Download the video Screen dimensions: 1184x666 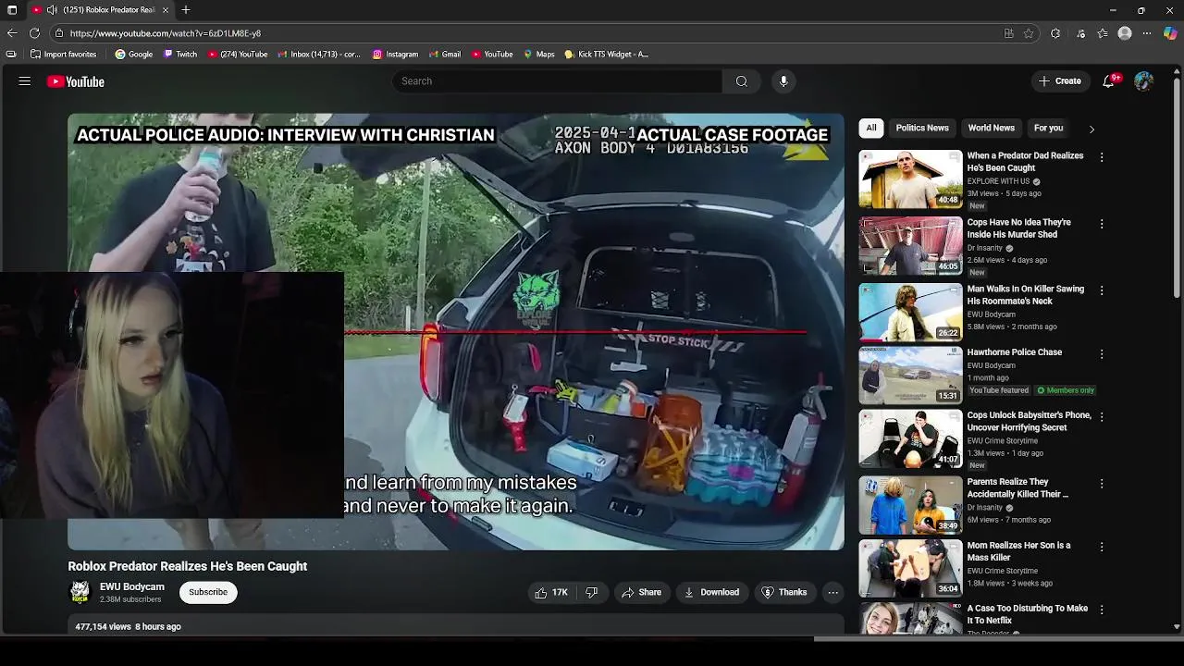pyautogui.click(x=711, y=592)
